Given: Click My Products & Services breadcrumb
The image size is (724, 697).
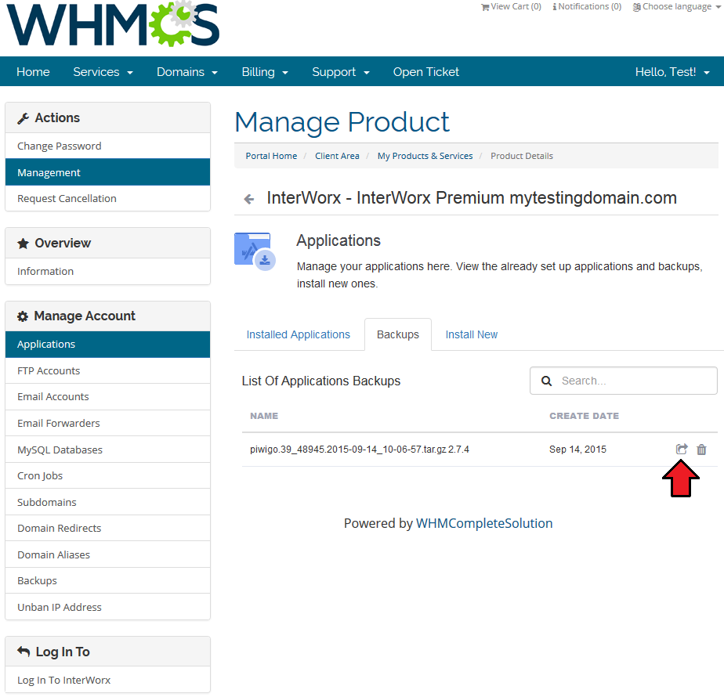Looking at the screenshot, I should 425,156.
